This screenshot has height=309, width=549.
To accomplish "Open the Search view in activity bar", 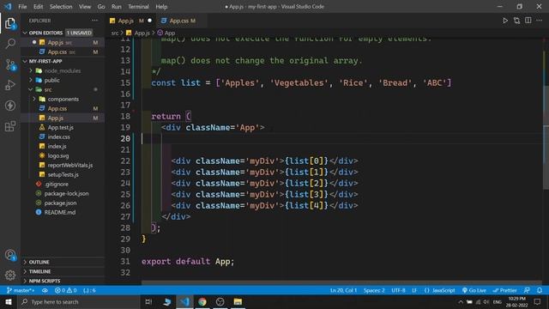I will tap(10, 44).
